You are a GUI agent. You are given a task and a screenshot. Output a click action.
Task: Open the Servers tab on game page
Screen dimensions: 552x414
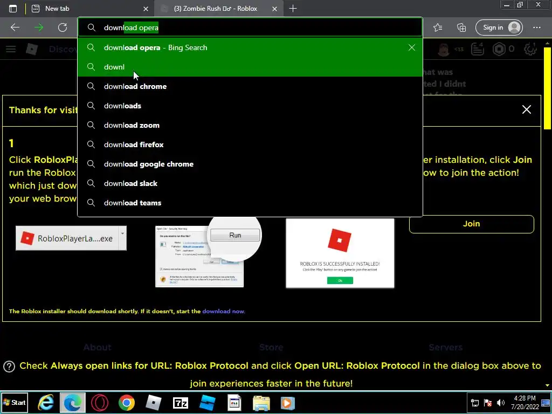[x=446, y=347]
